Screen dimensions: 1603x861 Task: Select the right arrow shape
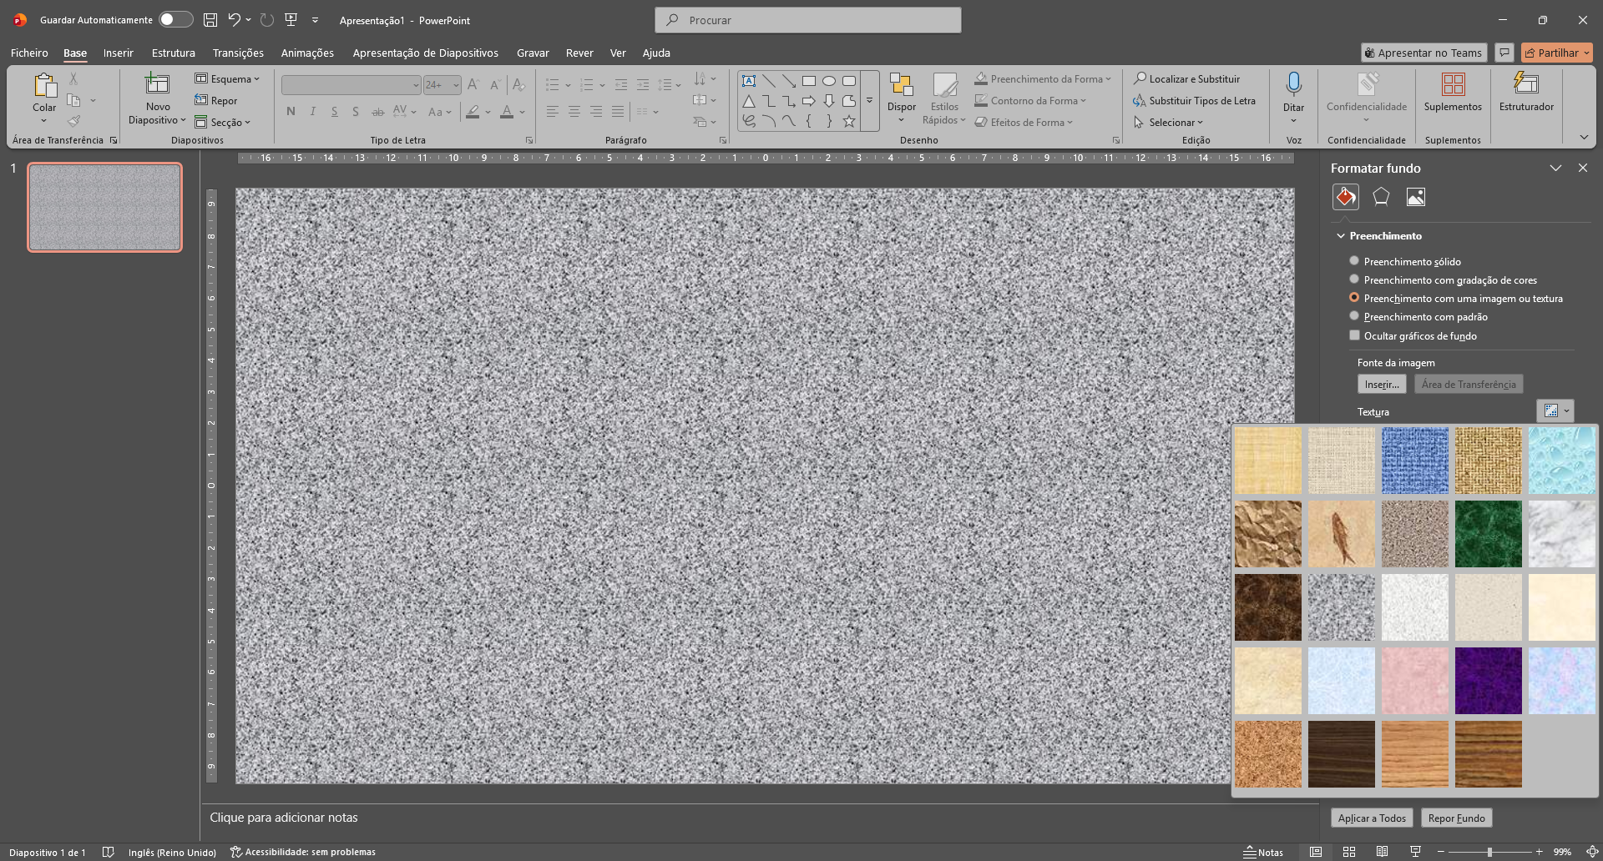pos(809,101)
